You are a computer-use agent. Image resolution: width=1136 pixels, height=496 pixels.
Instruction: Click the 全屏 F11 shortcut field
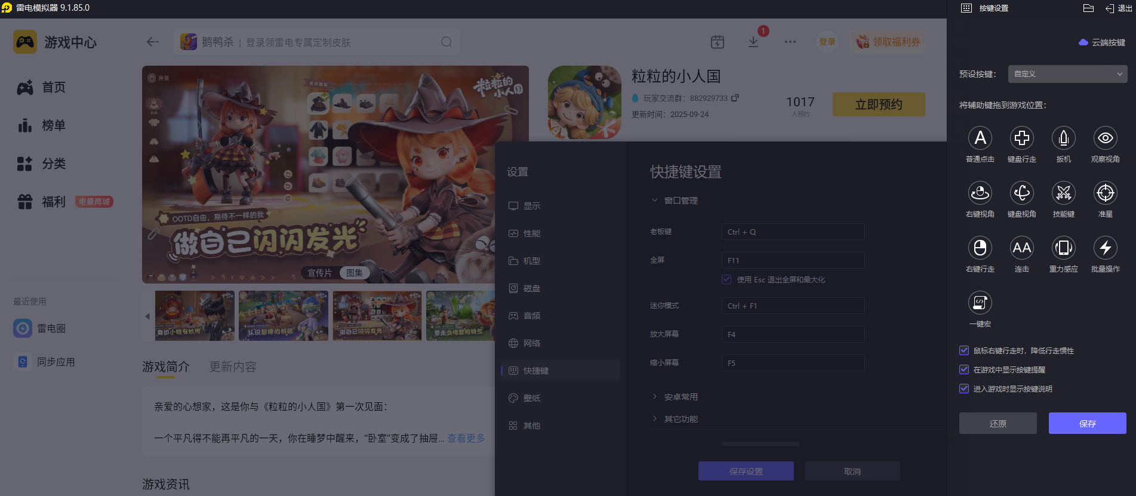click(793, 260)
